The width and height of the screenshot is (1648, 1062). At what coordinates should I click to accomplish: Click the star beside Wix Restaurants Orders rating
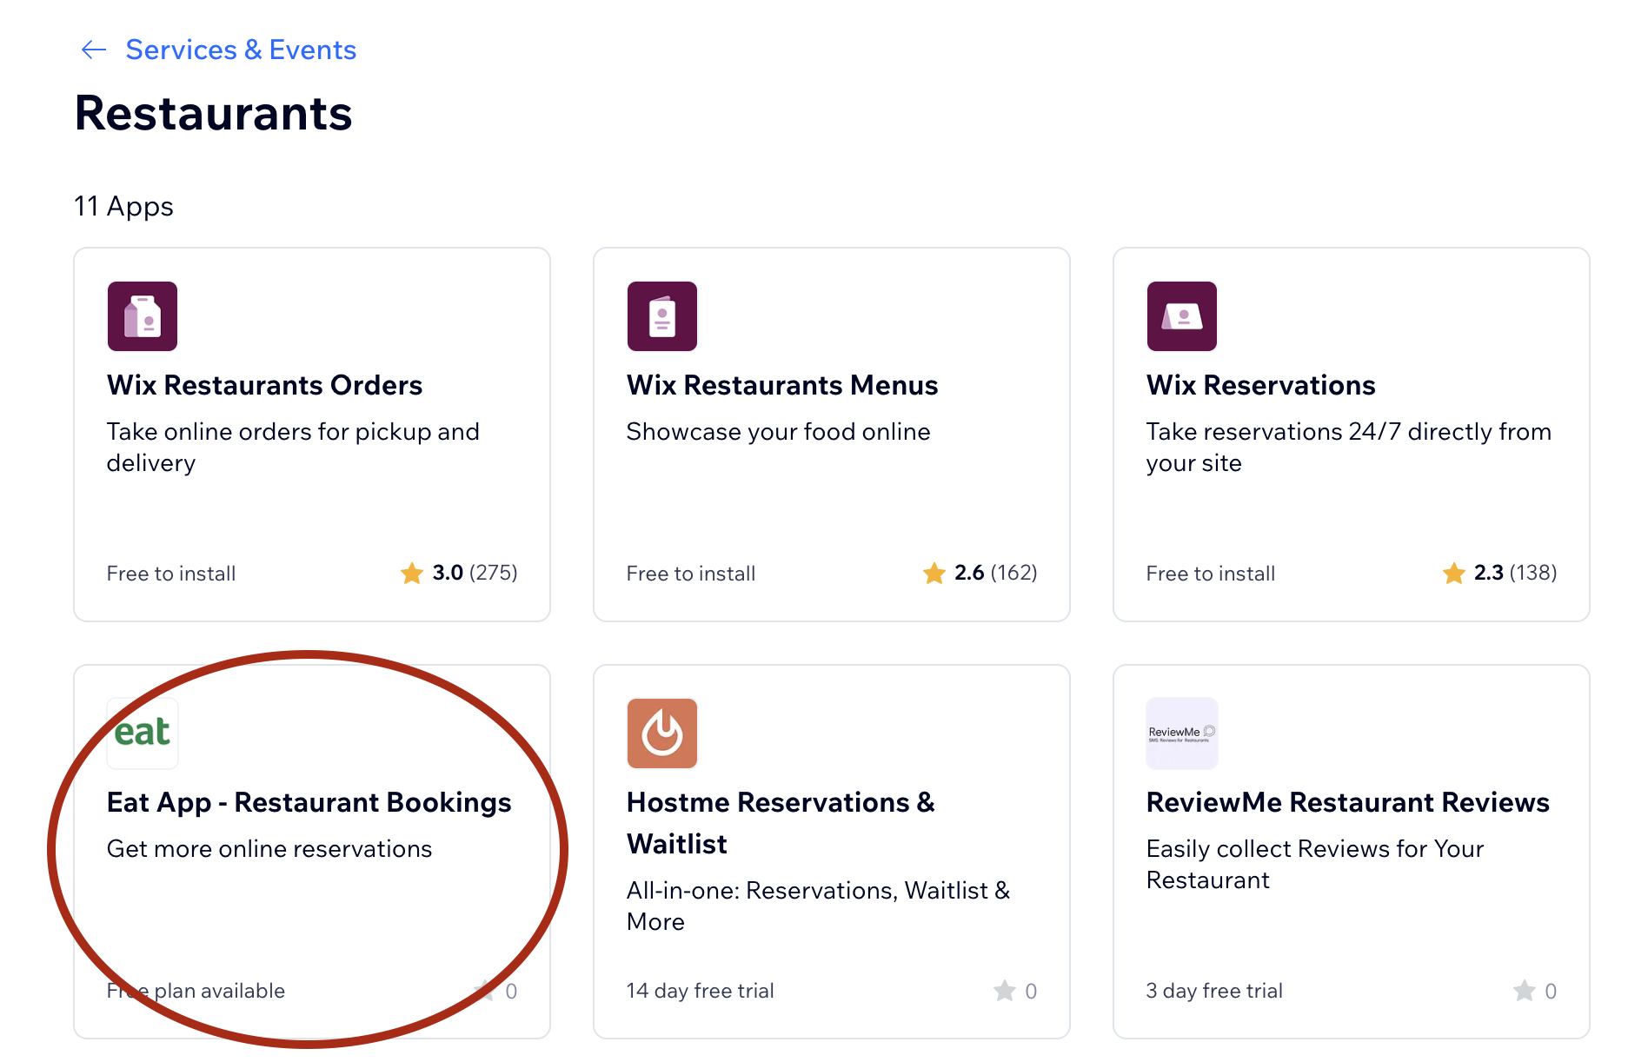point(411,574)
